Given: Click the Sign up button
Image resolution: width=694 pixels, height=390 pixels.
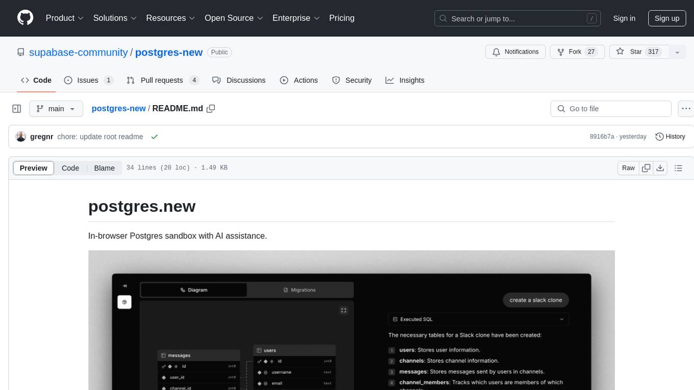Looking at the screenshot, I should [x=667, y=18].
